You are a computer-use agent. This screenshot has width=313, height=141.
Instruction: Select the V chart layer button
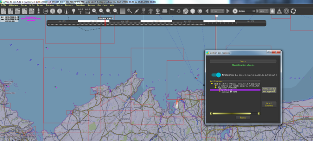coord(25,11)
